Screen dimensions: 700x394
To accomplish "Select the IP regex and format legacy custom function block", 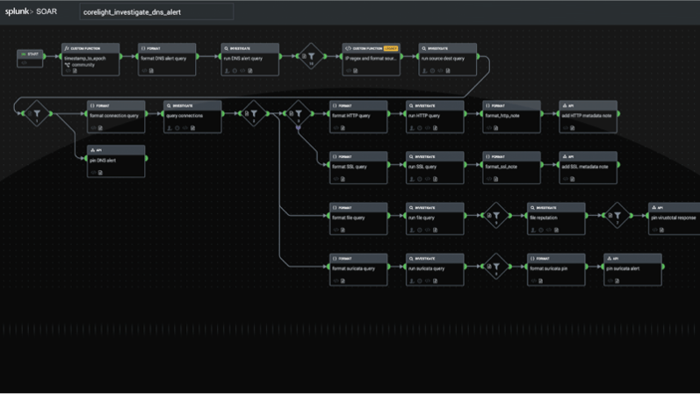I will pos(371,60).
